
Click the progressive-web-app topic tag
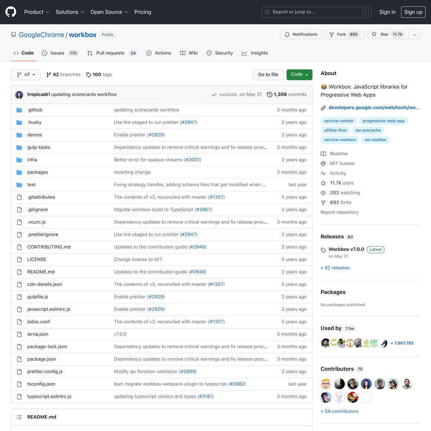[x=384, y=121]
